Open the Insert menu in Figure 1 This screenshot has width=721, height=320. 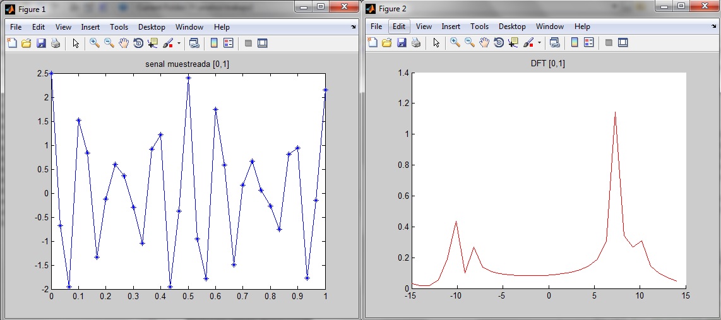point(90,27)
